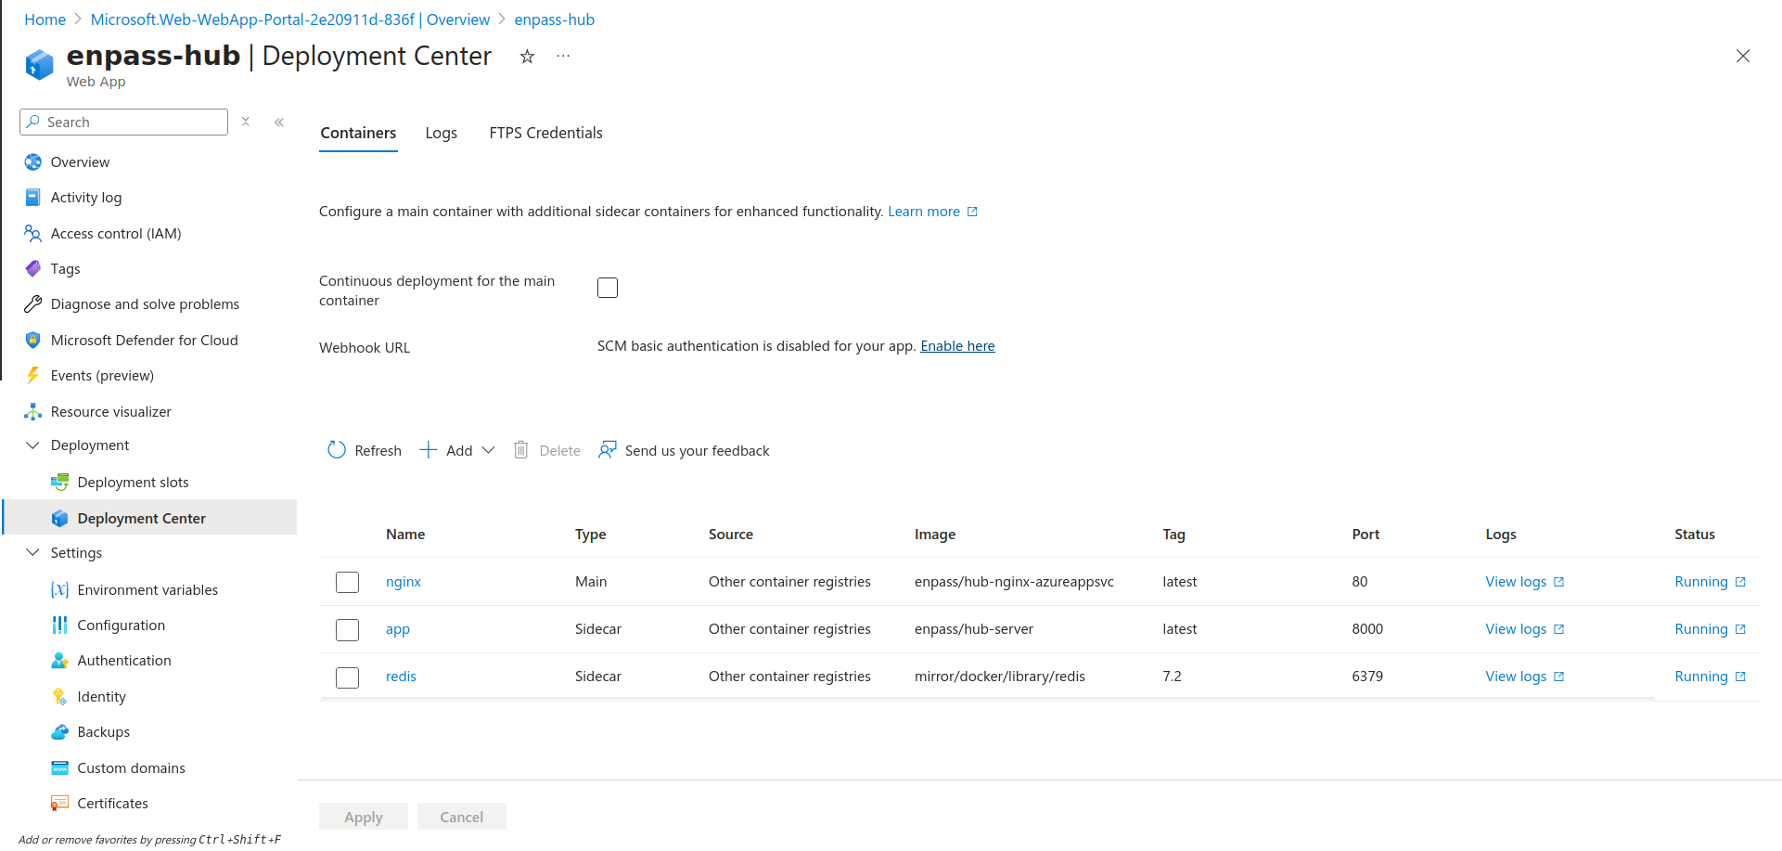Click the Configuration bars icon
Screen dimensions: 1782x851
point(60,625)
